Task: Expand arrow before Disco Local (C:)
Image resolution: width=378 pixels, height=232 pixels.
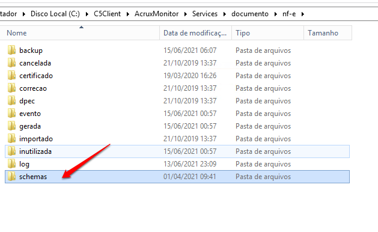Action: 23,14
